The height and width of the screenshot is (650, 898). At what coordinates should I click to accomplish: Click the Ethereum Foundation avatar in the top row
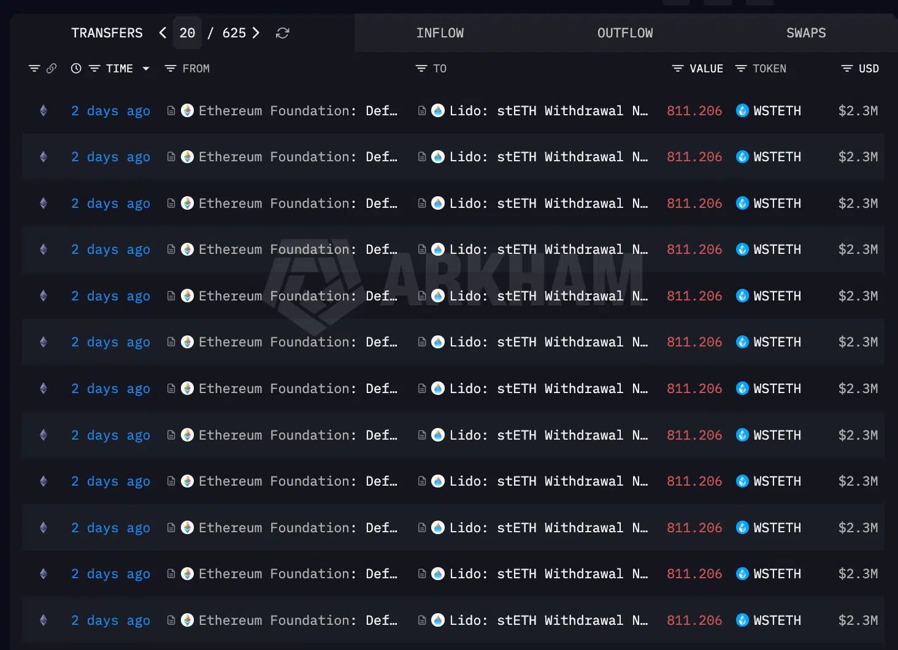coord(187,110)
